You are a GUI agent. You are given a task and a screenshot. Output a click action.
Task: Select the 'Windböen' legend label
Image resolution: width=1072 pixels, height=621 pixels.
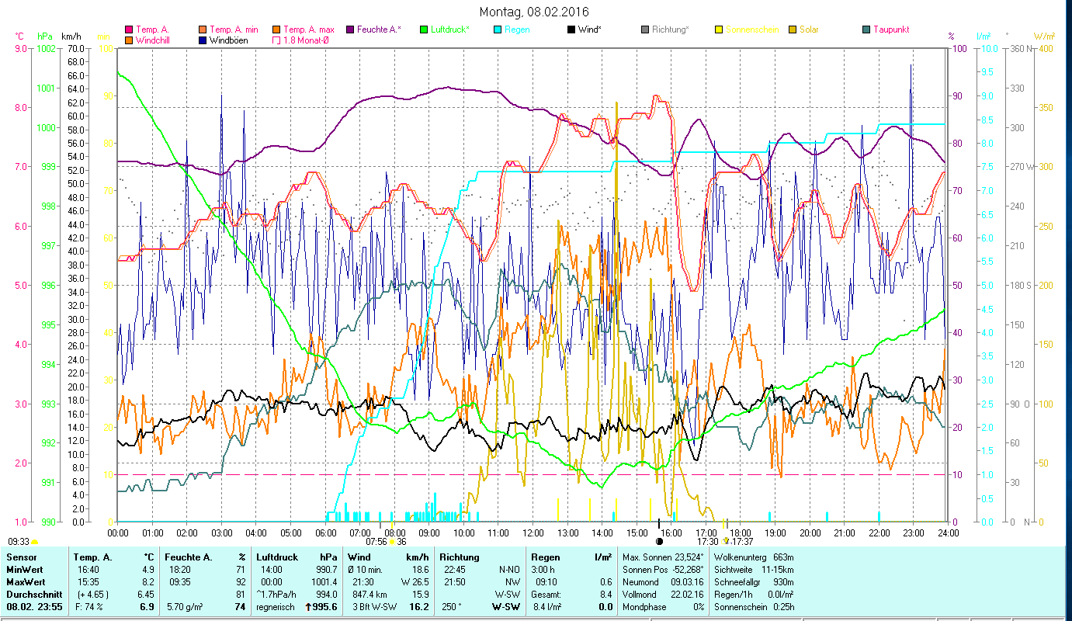tap(229, 40)
